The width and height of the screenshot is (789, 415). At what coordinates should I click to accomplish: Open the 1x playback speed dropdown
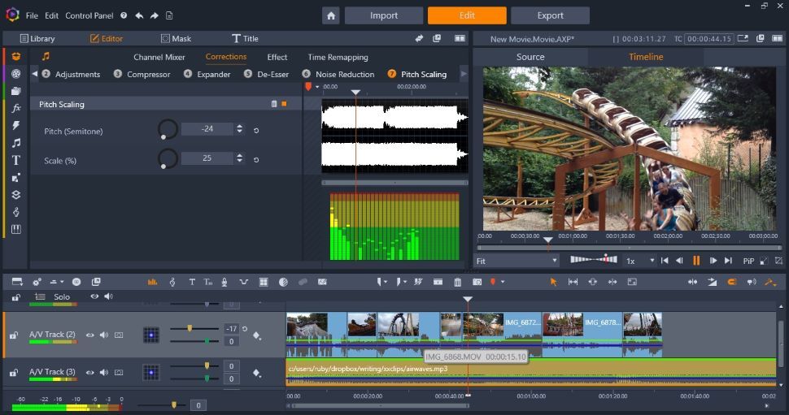(640, 261)
